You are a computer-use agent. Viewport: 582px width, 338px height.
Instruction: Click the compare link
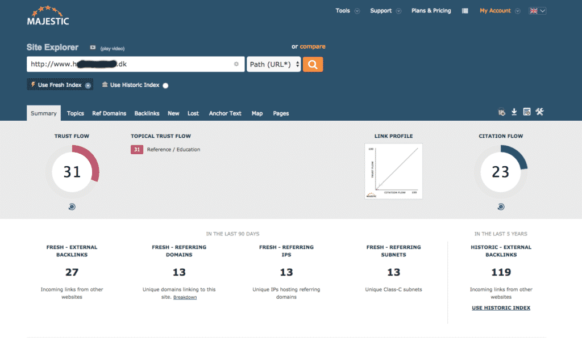pos(313,47)
